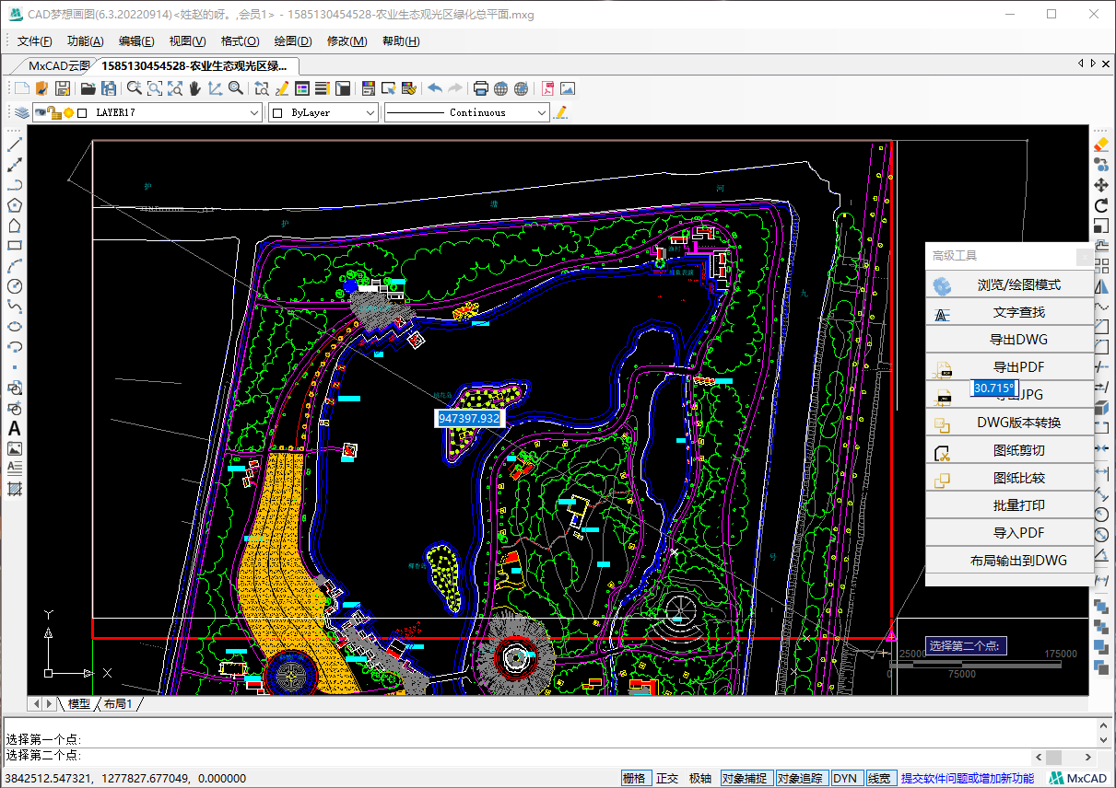Toggle 线宽 lineweight display
The image size is (1116, 788).
tap(879, 778)
